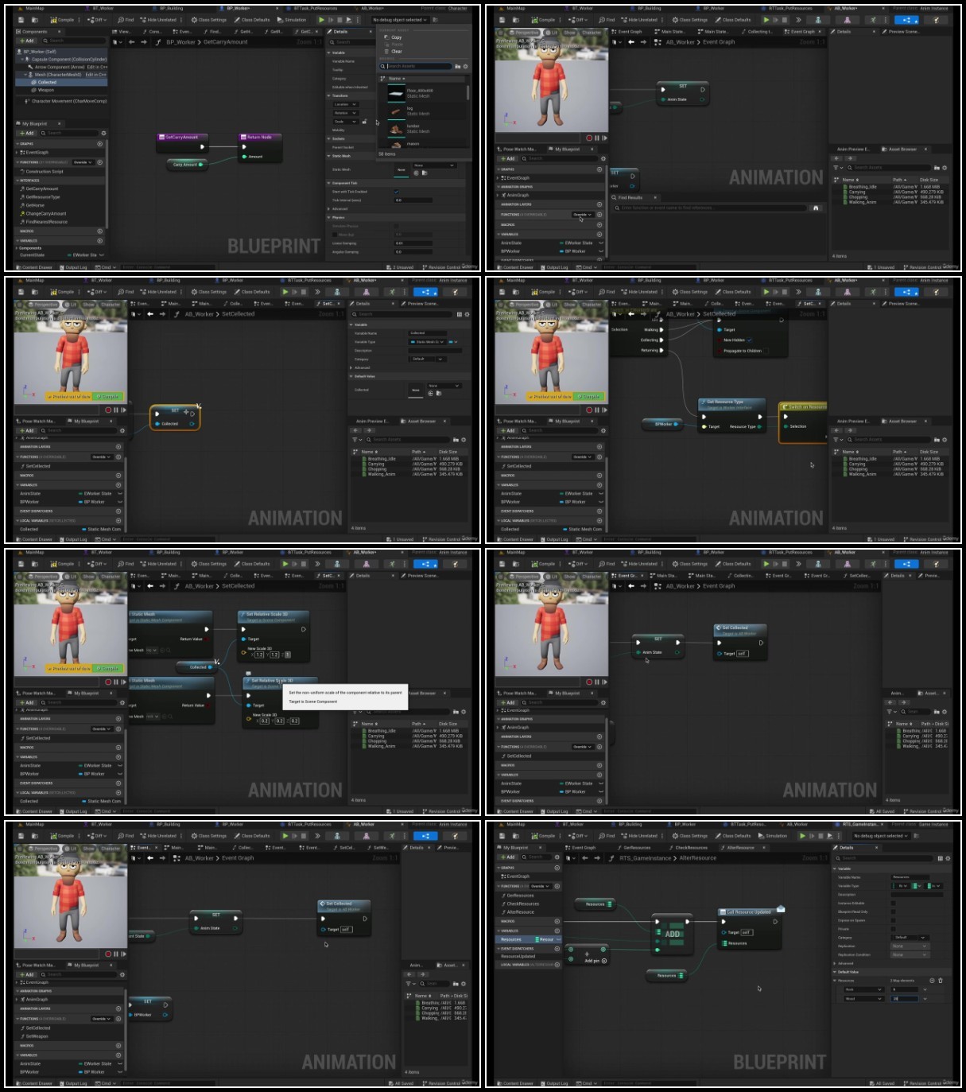Viewport: 966px width, 1092px height.
Task: Toggle the lock icon beside the Scale dropdown
Action: pyautogui.click(x=363, y=122)
